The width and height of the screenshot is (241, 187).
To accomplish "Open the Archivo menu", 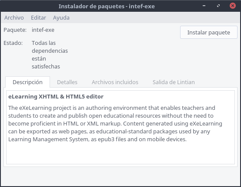I will (14, 18).
